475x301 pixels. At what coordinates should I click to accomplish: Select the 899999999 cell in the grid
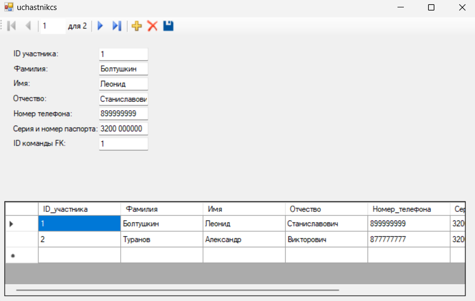click(409, 224)
